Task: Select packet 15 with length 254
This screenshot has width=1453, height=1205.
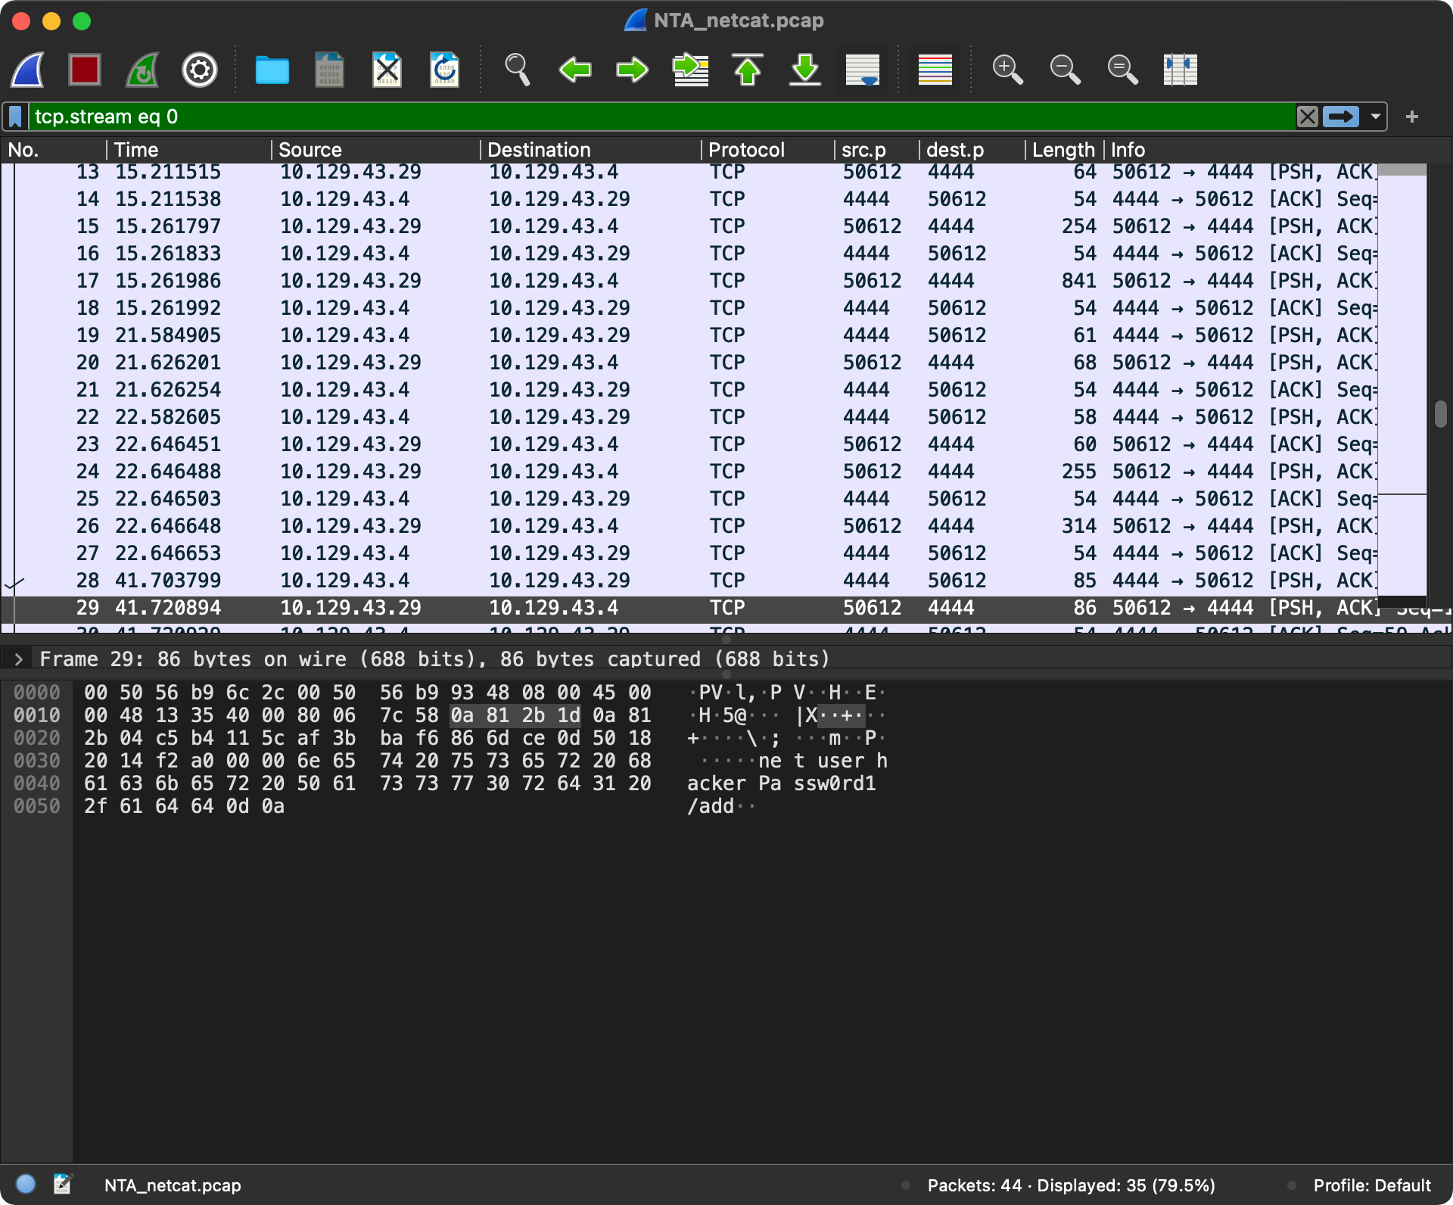Action: point(689,226)
